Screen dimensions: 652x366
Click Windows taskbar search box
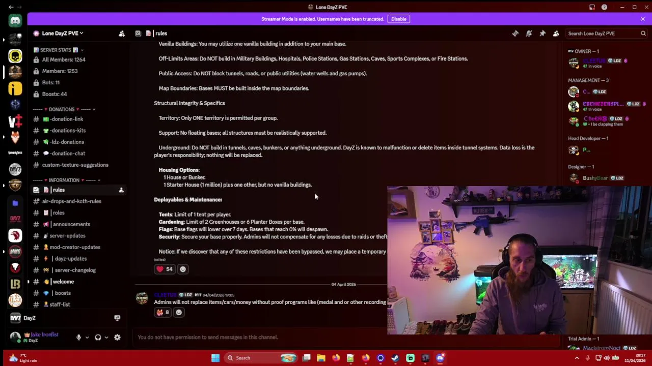coord(261,358)
